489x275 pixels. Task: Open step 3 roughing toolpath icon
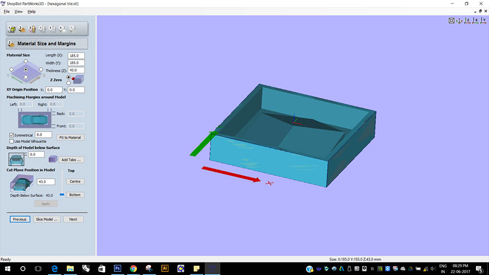(x=32, y=29)
